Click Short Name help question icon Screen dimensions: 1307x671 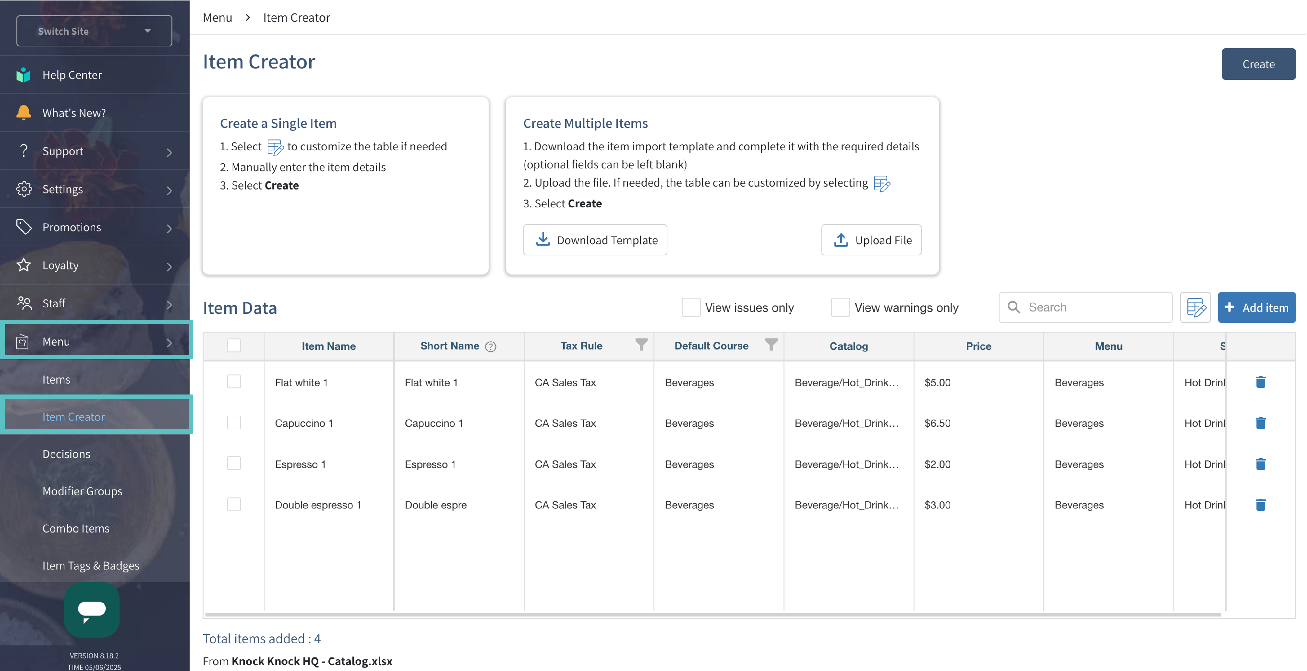click(x=490, y=347)
